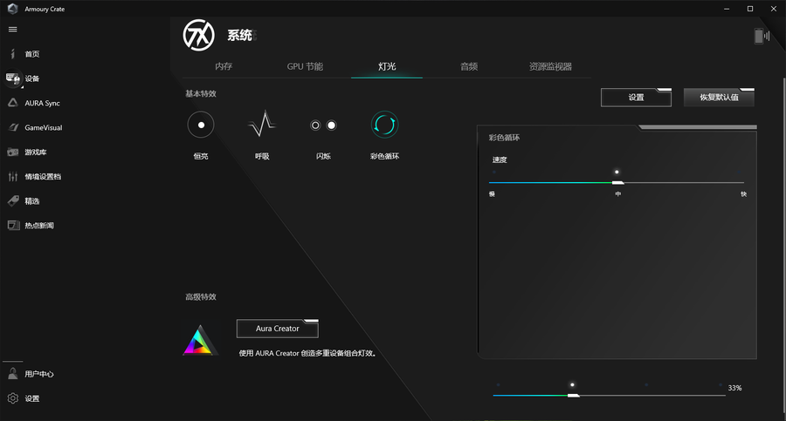786x421 pixels.
Task: Click the 7X system logo
Action: pyautogui.click(x=199, y=35)
